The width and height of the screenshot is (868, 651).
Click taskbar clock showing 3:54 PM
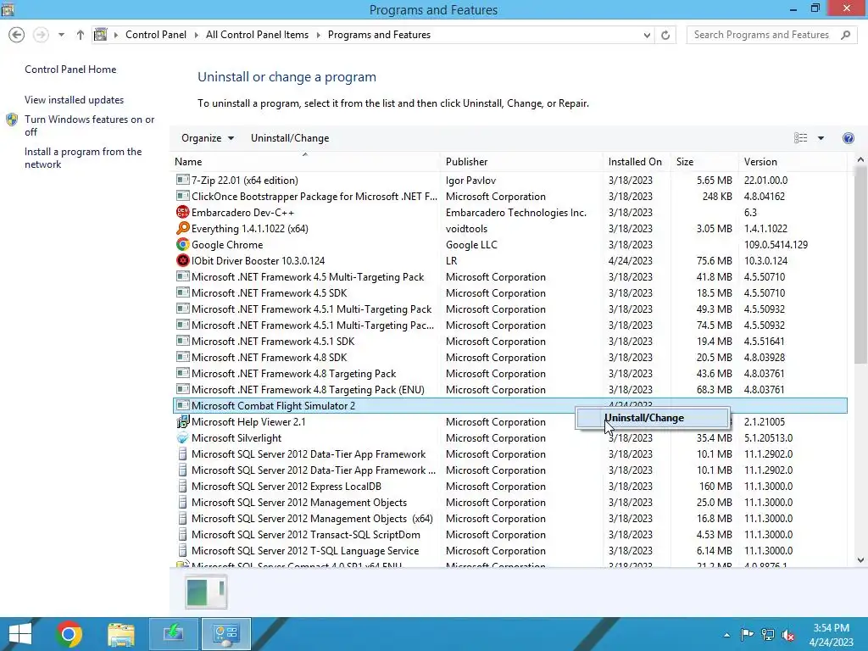[x=831, y=634]
